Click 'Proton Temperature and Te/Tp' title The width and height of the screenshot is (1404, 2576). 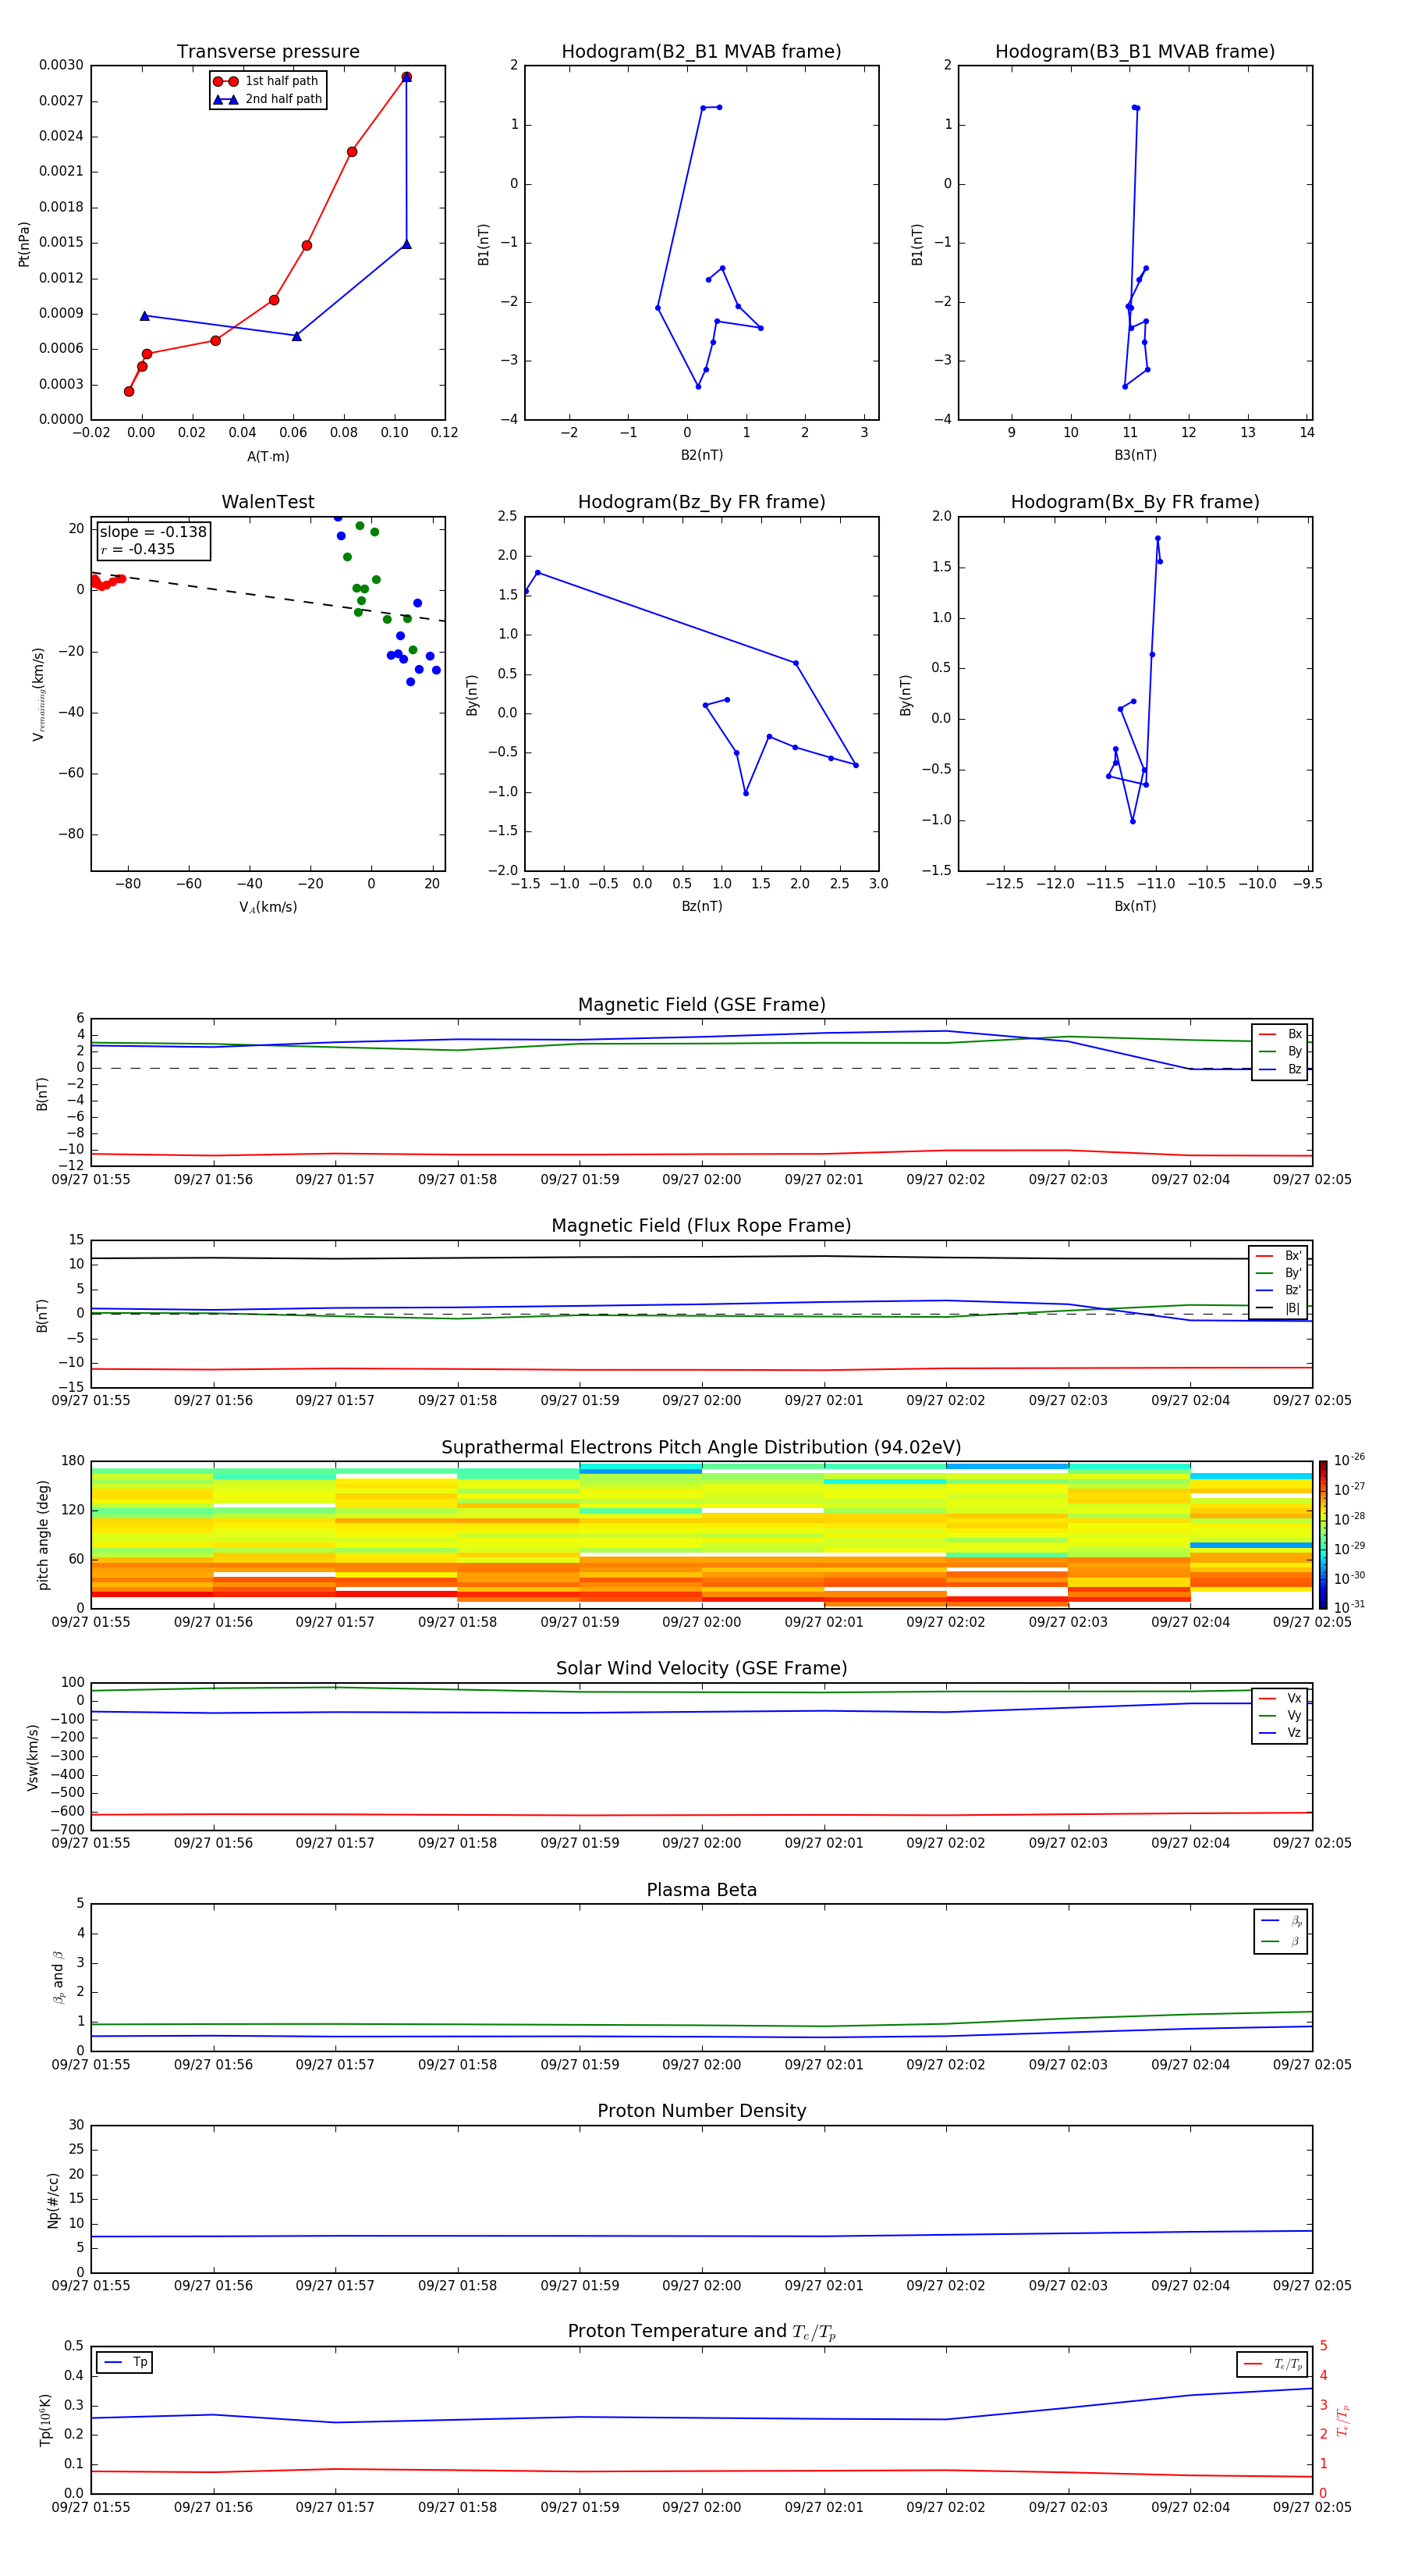[701, 2332]
